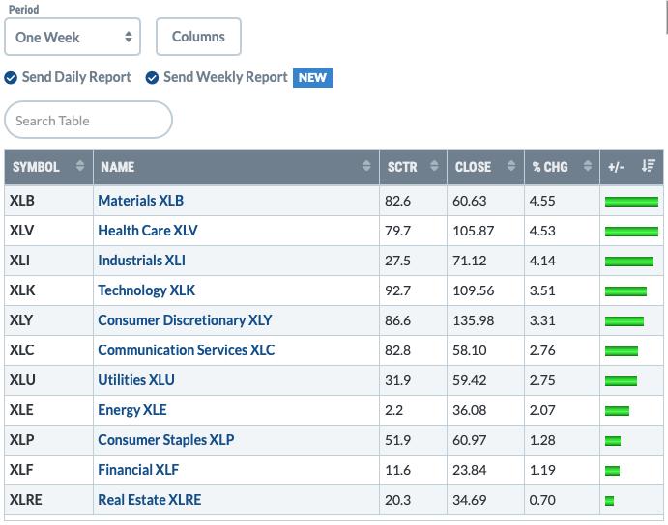Open the Energy XLE link

(132, 410)
